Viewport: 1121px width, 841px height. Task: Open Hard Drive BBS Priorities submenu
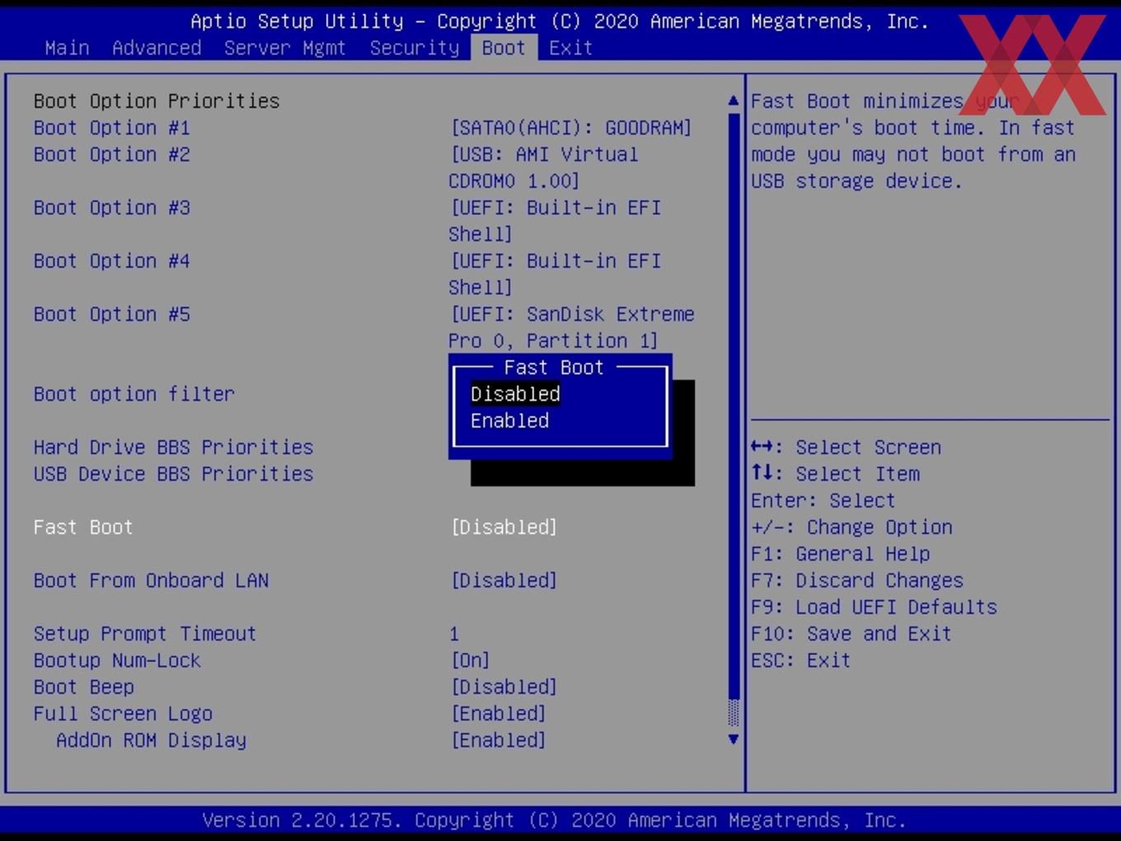click(x=174, y=448)
